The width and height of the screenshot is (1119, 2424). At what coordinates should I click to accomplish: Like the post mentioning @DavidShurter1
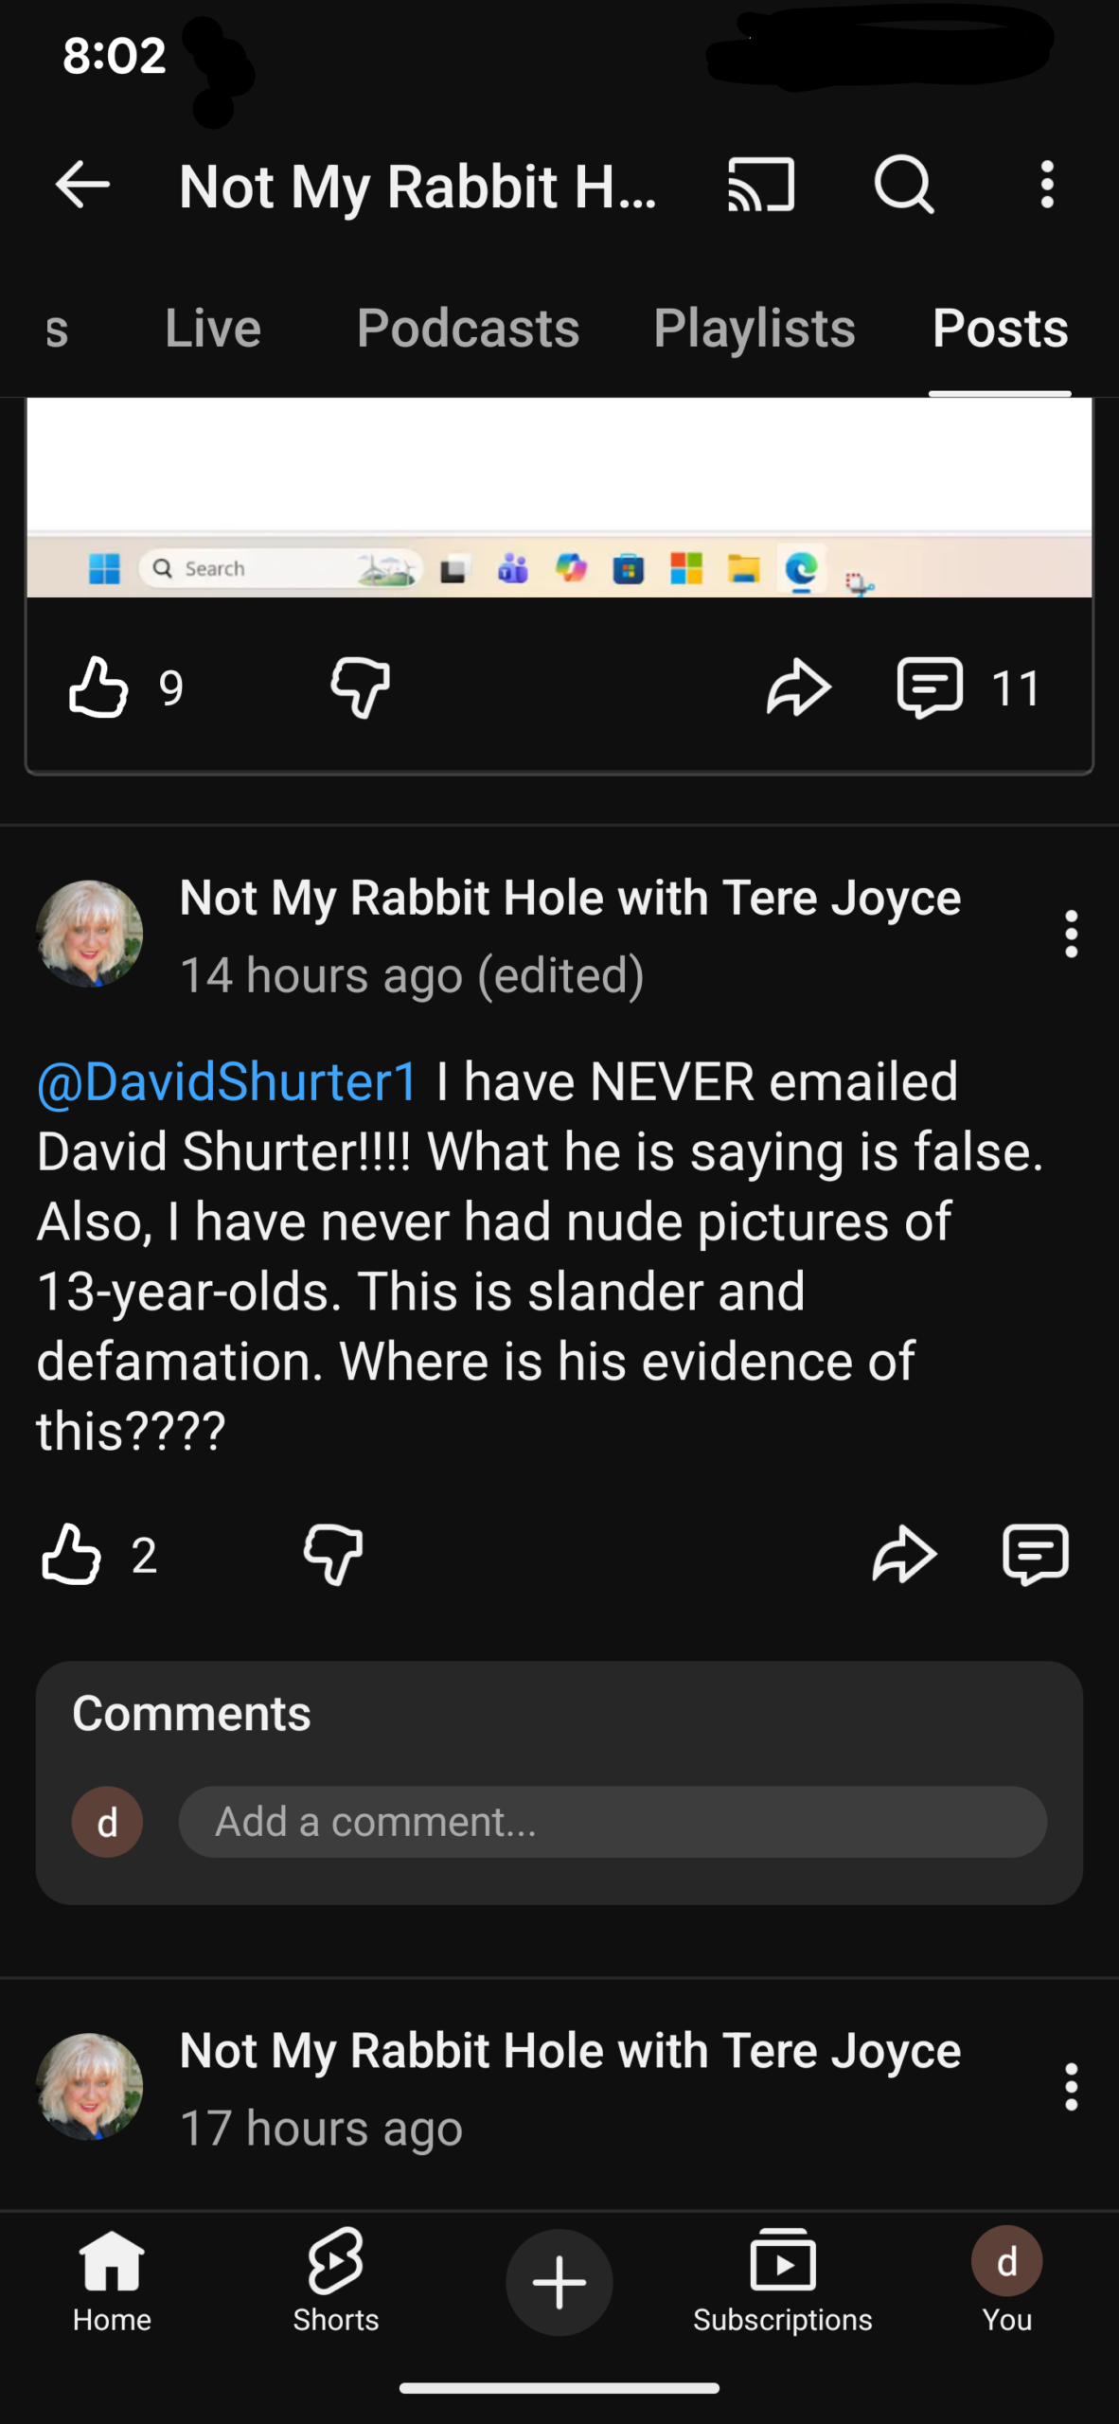(72, 1555)
